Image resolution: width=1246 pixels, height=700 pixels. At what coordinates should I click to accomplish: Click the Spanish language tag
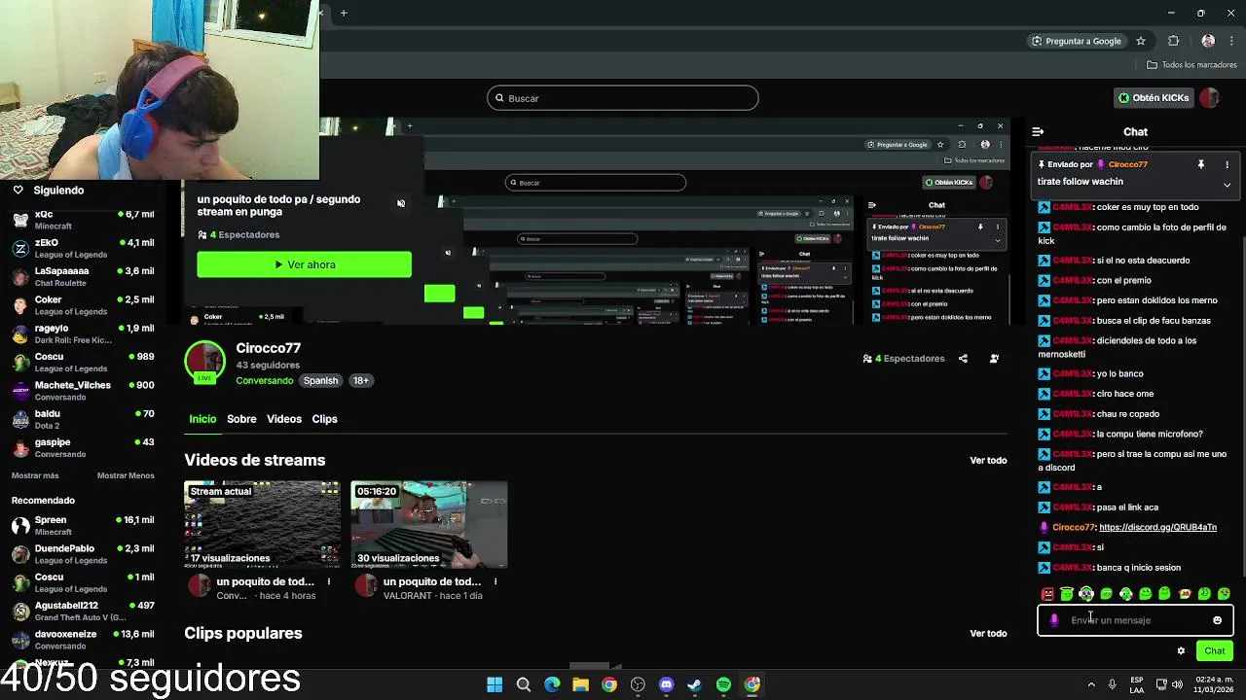[x=320, y=381]
